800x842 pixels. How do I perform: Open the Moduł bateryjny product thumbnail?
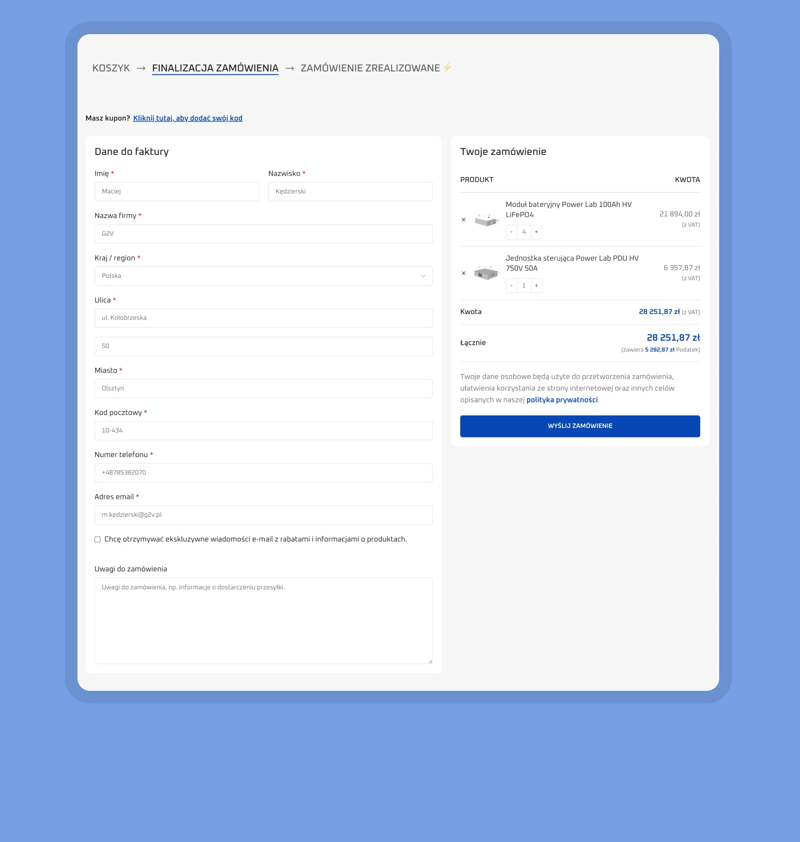coord(486,220)
